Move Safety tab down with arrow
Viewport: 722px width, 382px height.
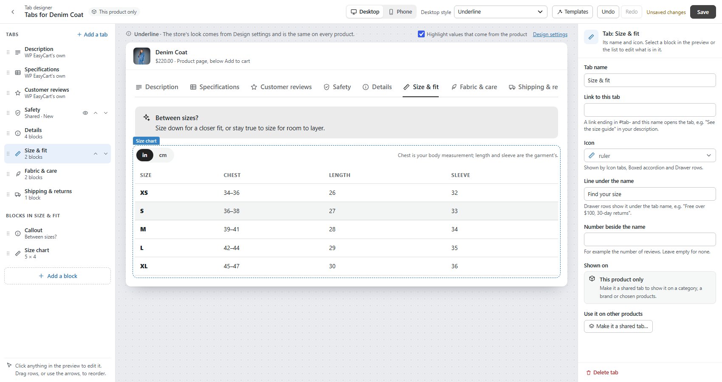[x=106, y=113]
